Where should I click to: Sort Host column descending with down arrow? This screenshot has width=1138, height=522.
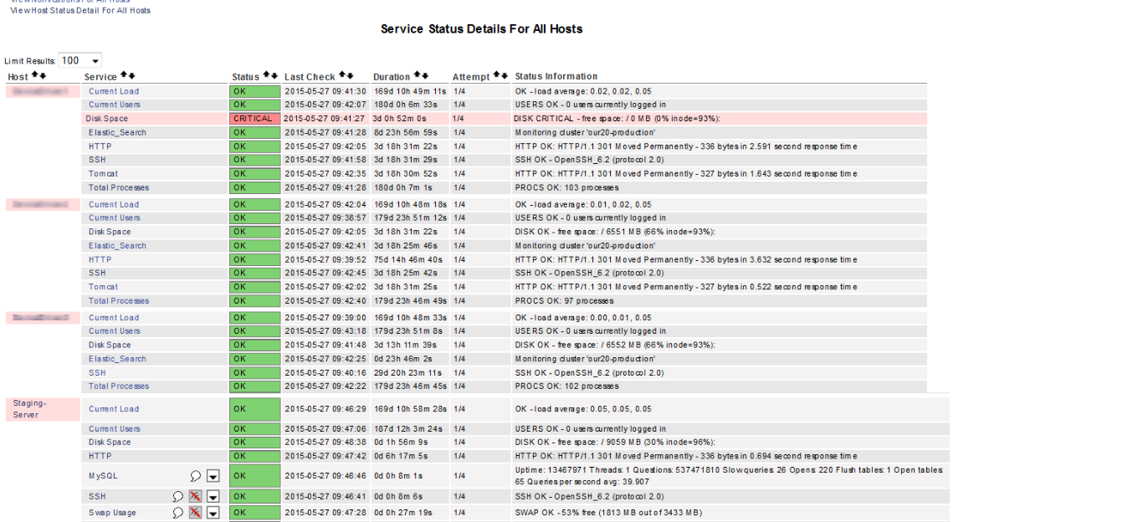click(x=43, y=76)
